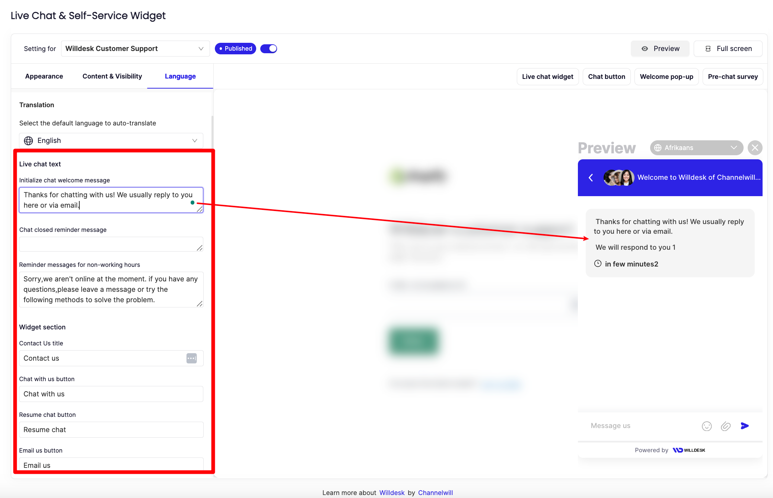Viewport: 773px width, 498px height.
Task: Click the Live chat text heading
Action: [x=40, y=164]
